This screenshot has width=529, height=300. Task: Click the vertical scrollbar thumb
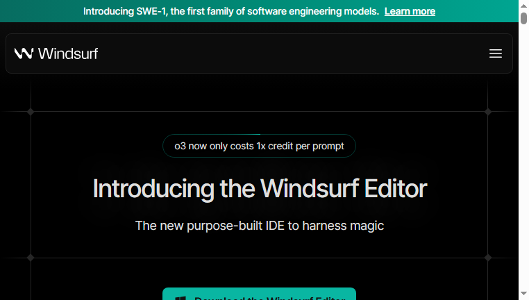click(x=523, y=18)
